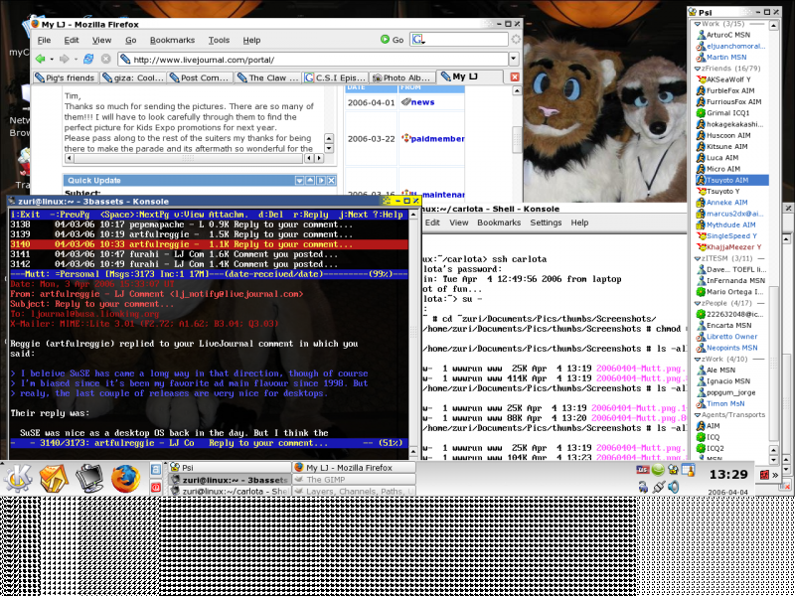Open the Bookmarks menu in Firefox
Image resolution: width=795 pixels, height=596 pixels.
point(171,42)
